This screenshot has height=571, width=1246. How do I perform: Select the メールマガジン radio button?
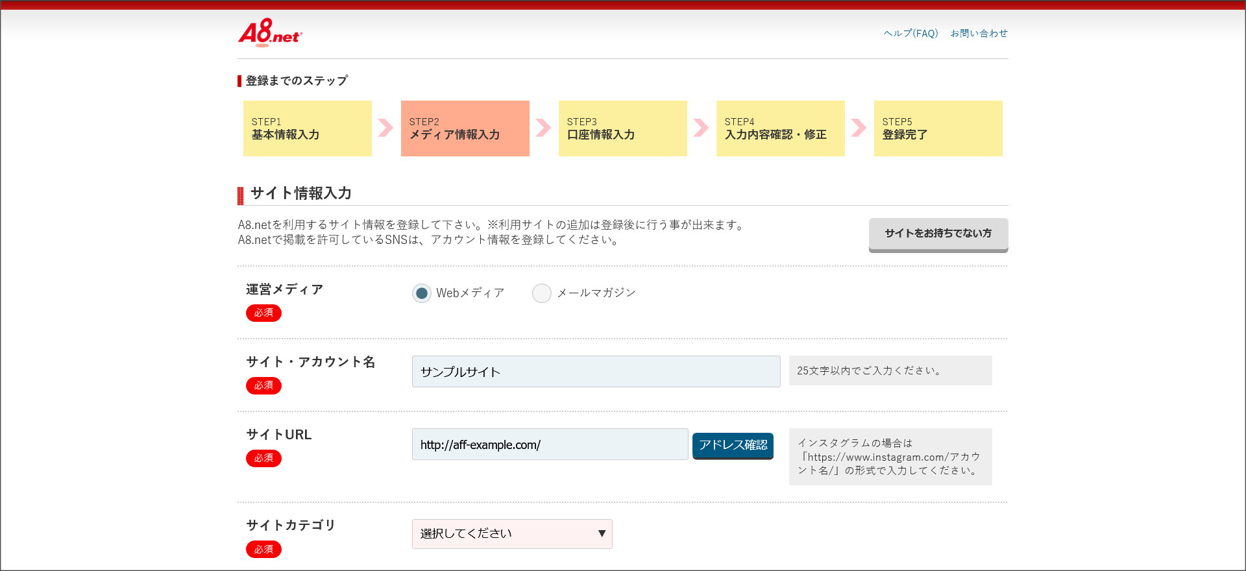(x=542, y=293)
